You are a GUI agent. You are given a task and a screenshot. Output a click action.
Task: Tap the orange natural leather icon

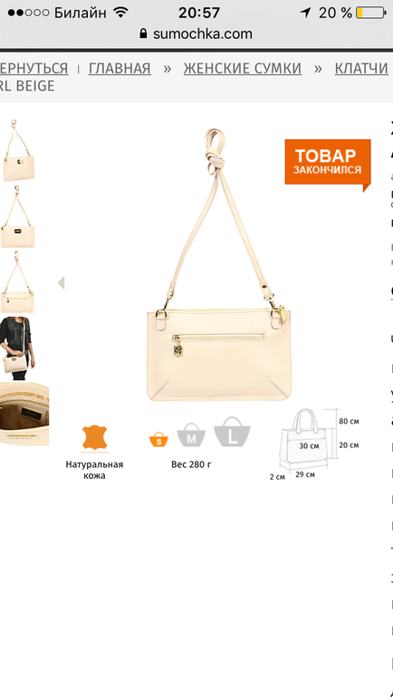[94, 438]
